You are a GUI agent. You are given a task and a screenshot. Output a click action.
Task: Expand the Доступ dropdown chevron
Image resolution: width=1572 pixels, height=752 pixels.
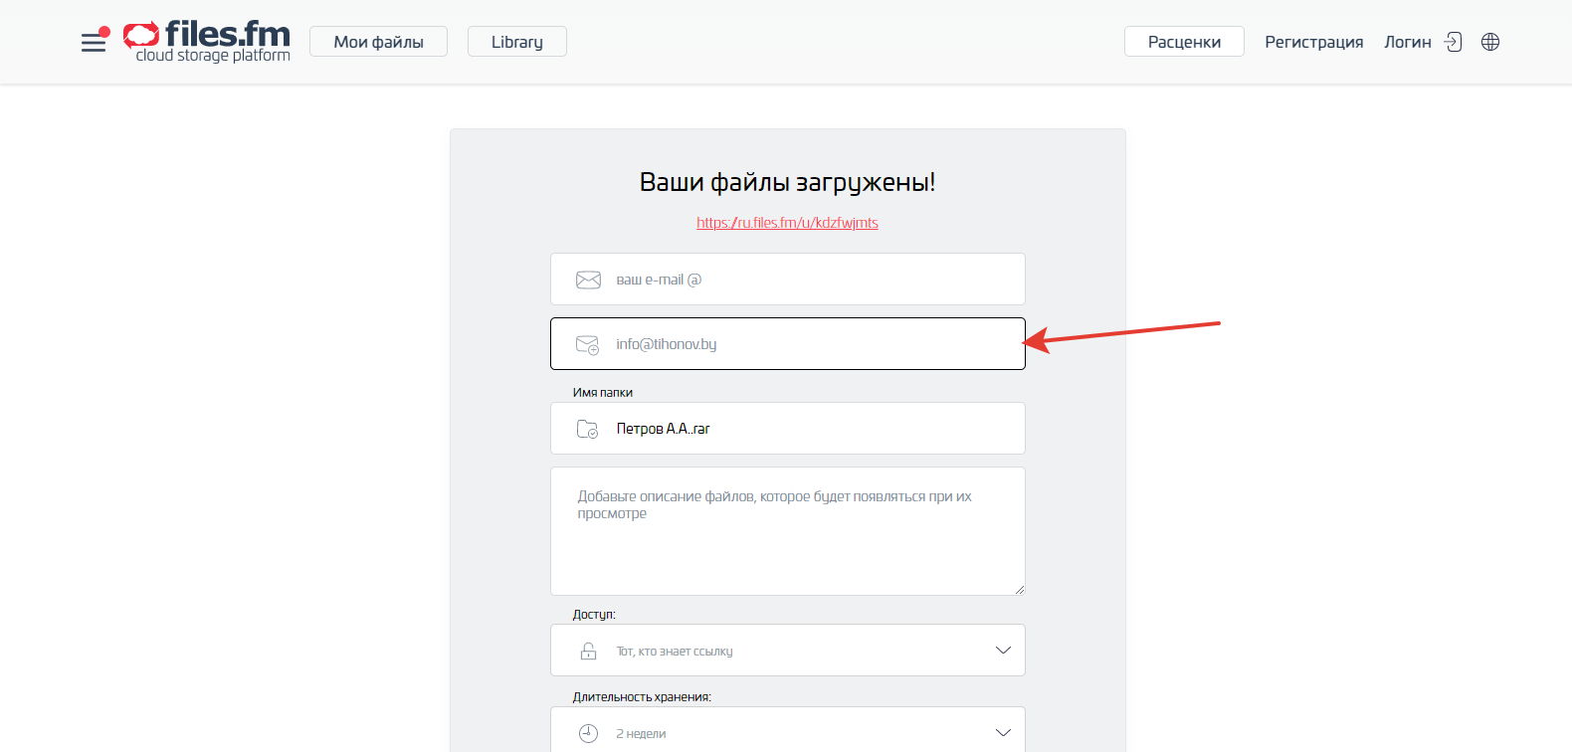[x=1003, y=651]
